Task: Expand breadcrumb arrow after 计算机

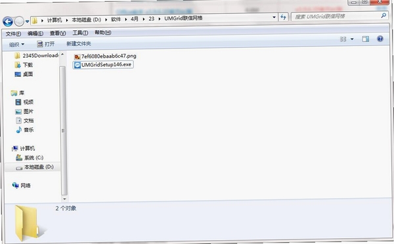Action: pyautogui.click(x=67, y=20)
